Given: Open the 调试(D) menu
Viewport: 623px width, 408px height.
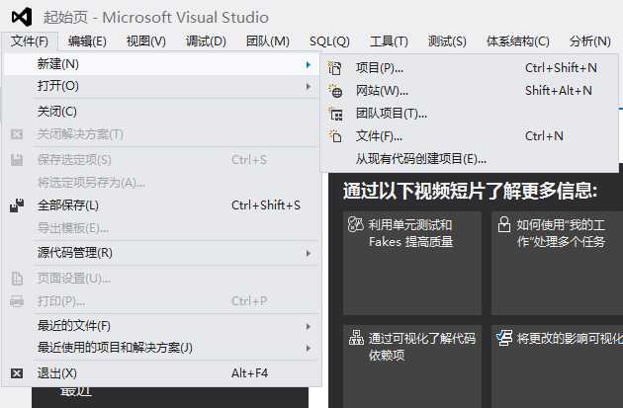Looking at the screenshot, I should tap(206, 41).
